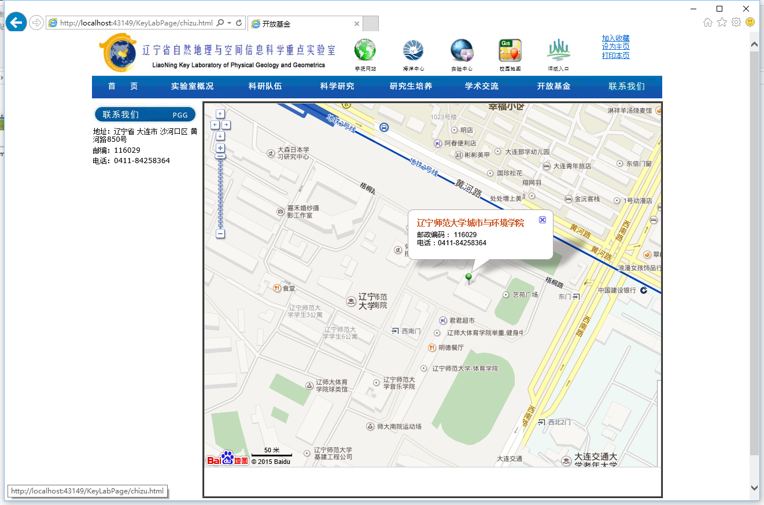Zoom out the map with minus

click(x=220, y=234)
